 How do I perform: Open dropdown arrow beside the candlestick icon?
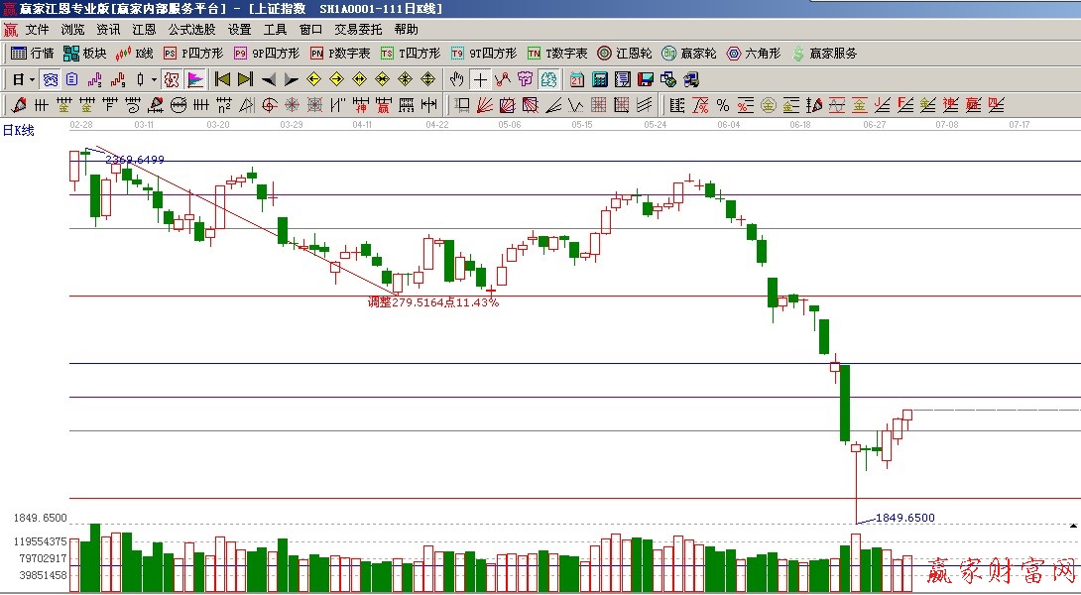154,79
